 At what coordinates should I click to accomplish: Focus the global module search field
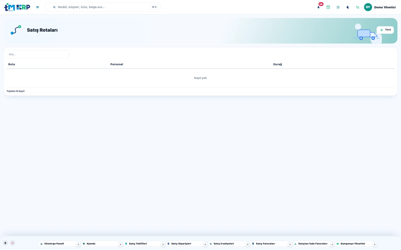pyautogui.click(x=102, y=7)
